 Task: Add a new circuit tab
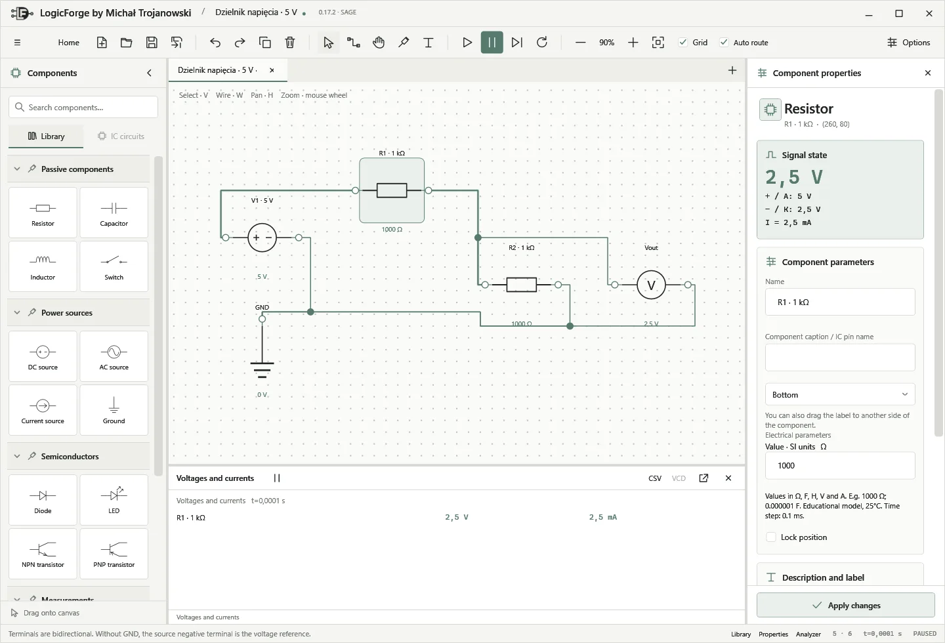click(x=732, y=70)
